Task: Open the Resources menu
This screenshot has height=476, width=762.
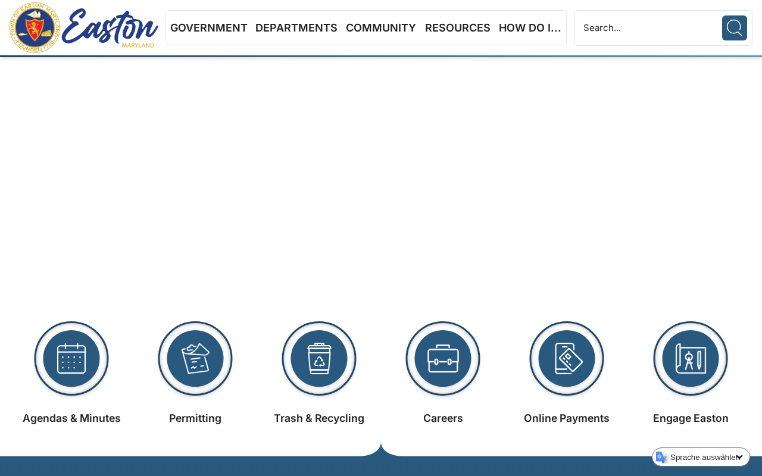Action: pyautogui.click(x=457, y=28)
